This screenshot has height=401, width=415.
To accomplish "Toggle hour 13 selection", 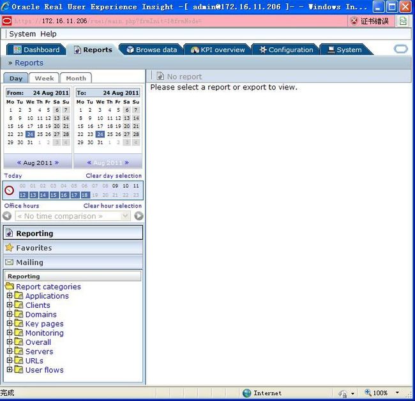I will [33, 195].
